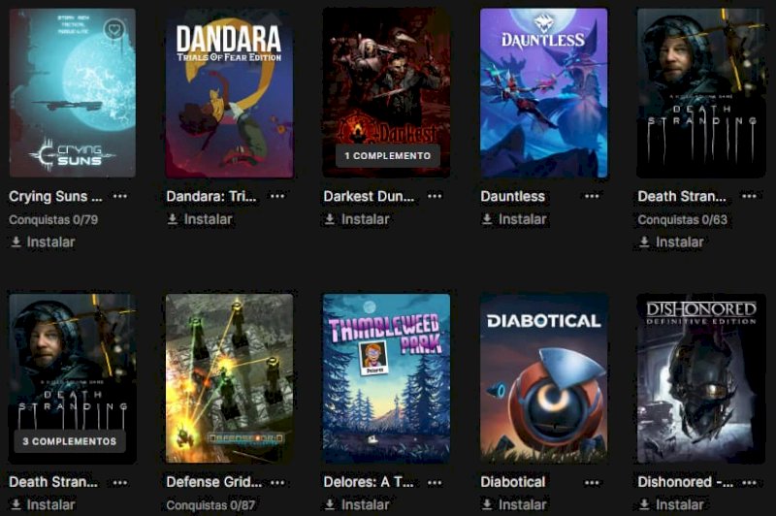Open the three-dot menu for Delores
Screen dimensions: 776x516
pyautogui.click(x=435, y=482)
